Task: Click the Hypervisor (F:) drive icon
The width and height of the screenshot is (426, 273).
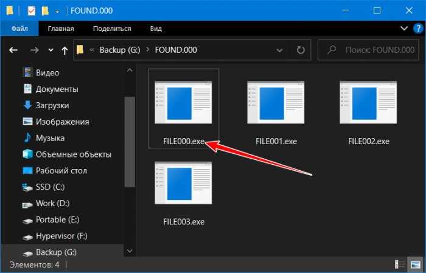Action: click(27, 238)
